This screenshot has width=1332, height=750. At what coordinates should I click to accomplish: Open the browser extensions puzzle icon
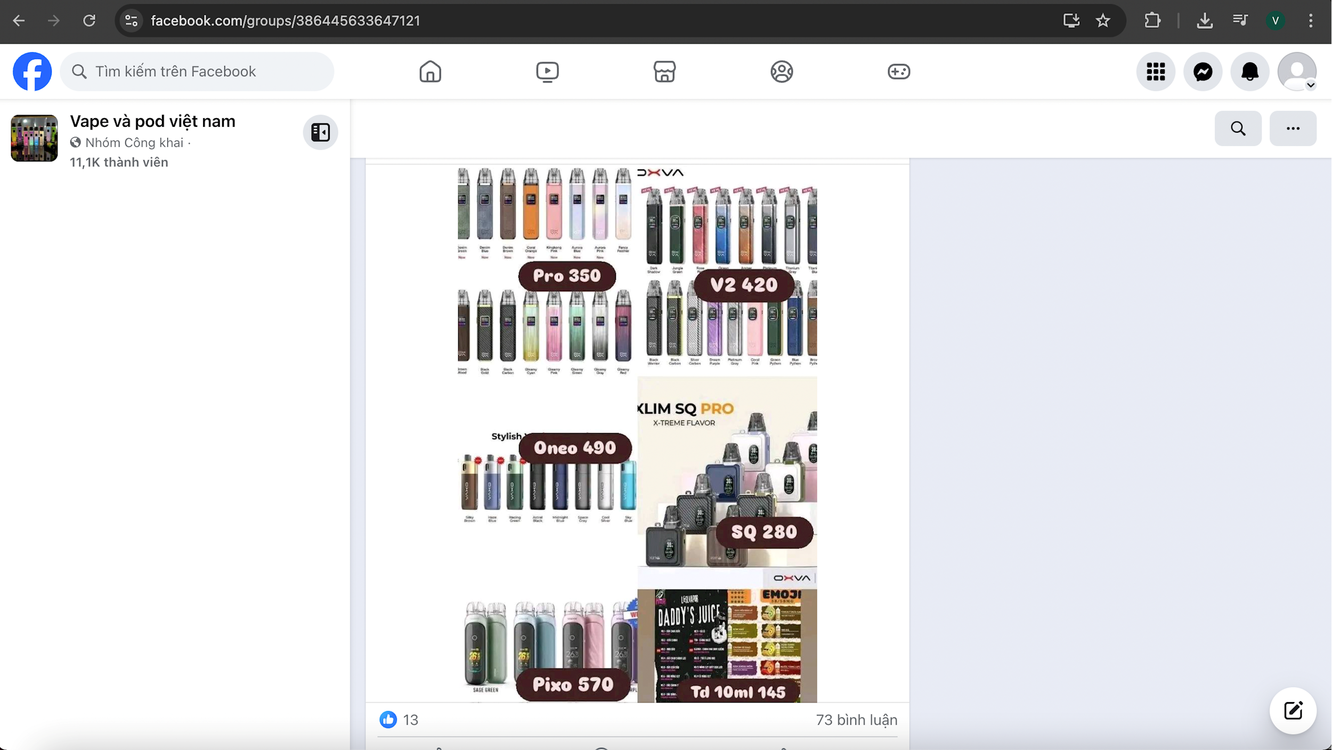pos(1152,21)
